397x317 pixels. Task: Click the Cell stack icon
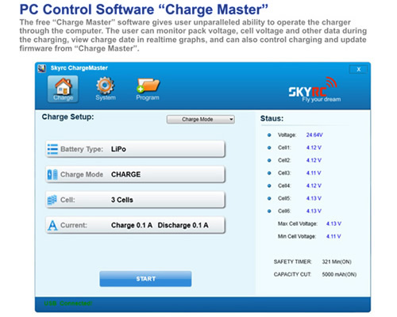[x=52, y=200]
